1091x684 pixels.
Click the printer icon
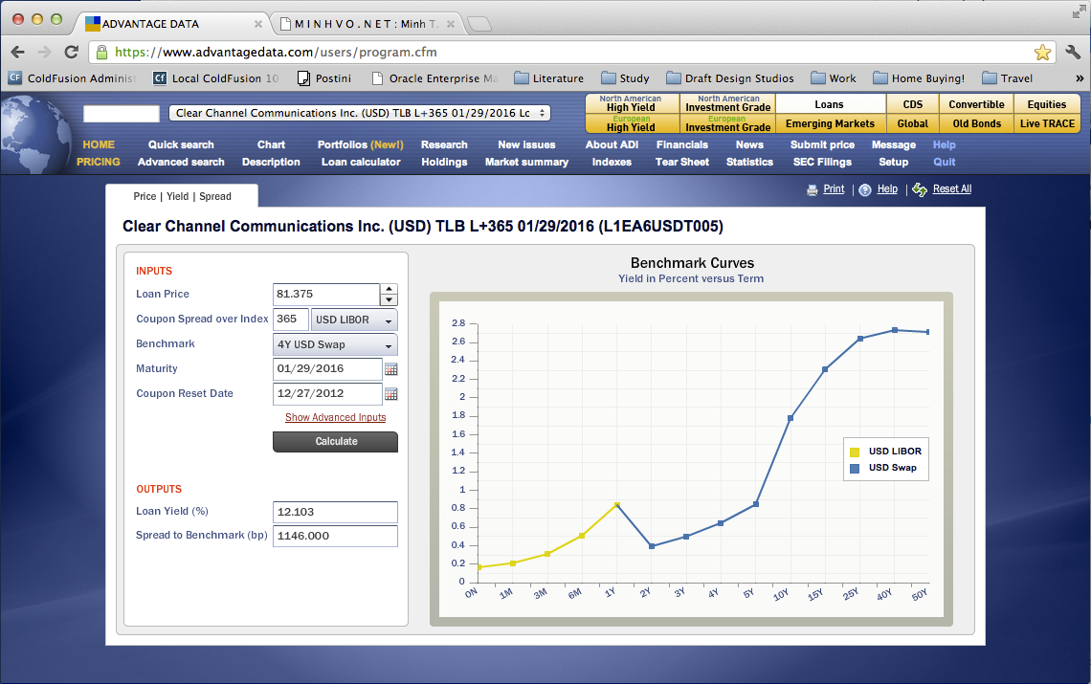(x=812, y=190)
